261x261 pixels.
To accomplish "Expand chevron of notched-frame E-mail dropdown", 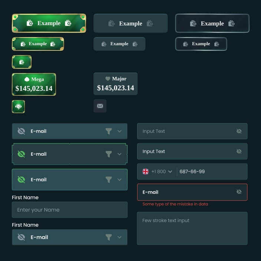I will pyautogui.click(x=119, y=154).
